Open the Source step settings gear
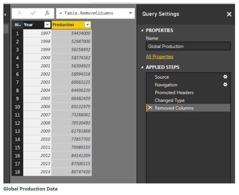This screenshot has width=239, height=195. (x=225, y=77)
